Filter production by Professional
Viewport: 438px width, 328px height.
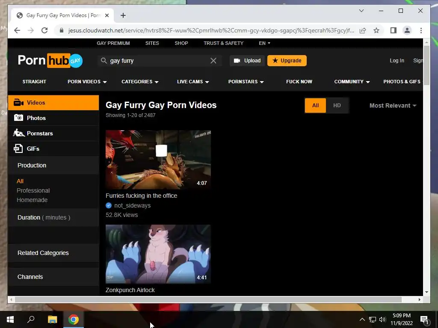pyautogui.click(x=33, y=190)
